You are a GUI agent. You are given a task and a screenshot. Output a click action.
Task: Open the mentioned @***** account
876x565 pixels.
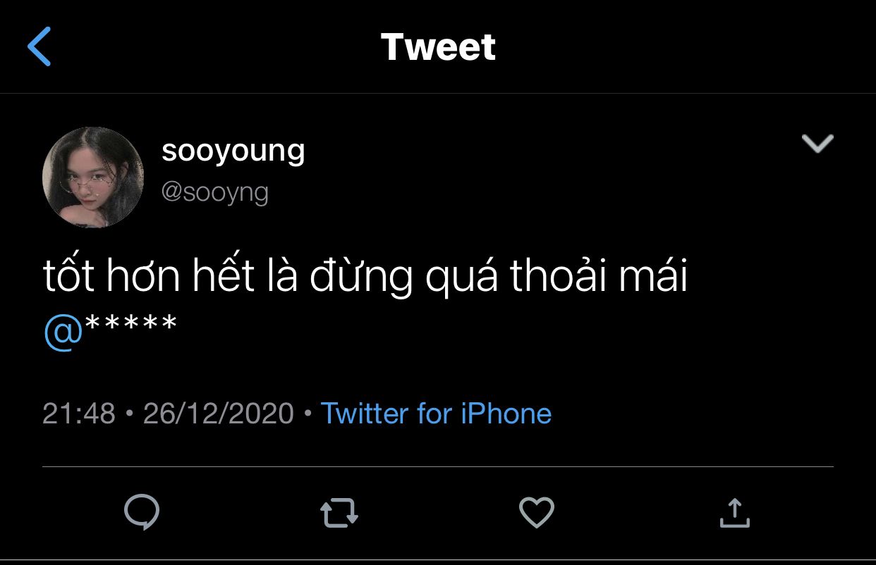(110, 330)
